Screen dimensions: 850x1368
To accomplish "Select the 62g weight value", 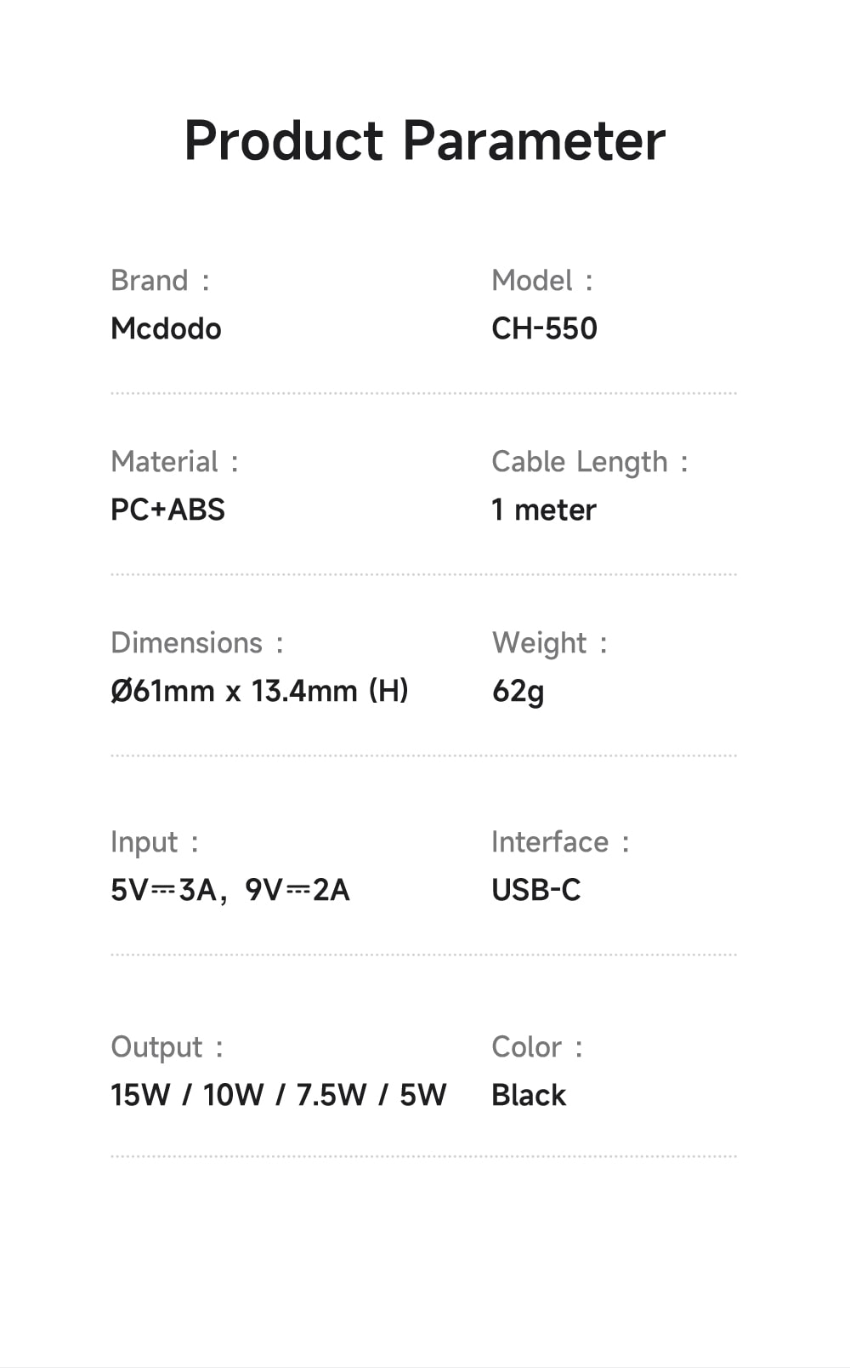I will coord(518,691).
